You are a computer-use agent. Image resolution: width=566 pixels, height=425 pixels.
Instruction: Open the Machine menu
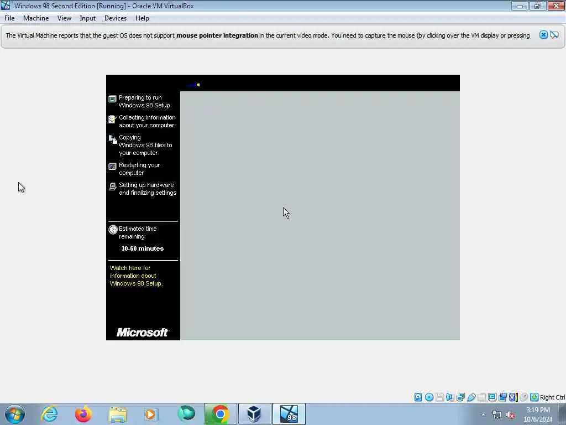36,18
